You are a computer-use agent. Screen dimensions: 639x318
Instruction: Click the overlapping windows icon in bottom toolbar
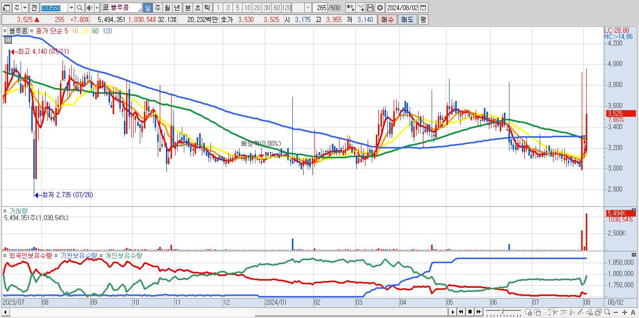(538, 312)
